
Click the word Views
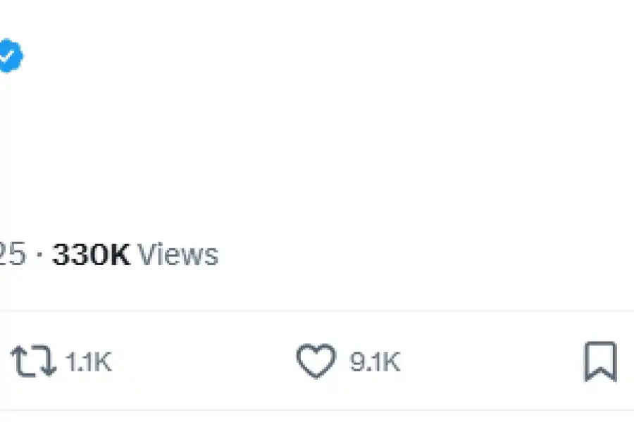177,255
